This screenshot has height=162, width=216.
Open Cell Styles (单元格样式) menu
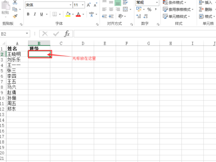coord(176,17)
